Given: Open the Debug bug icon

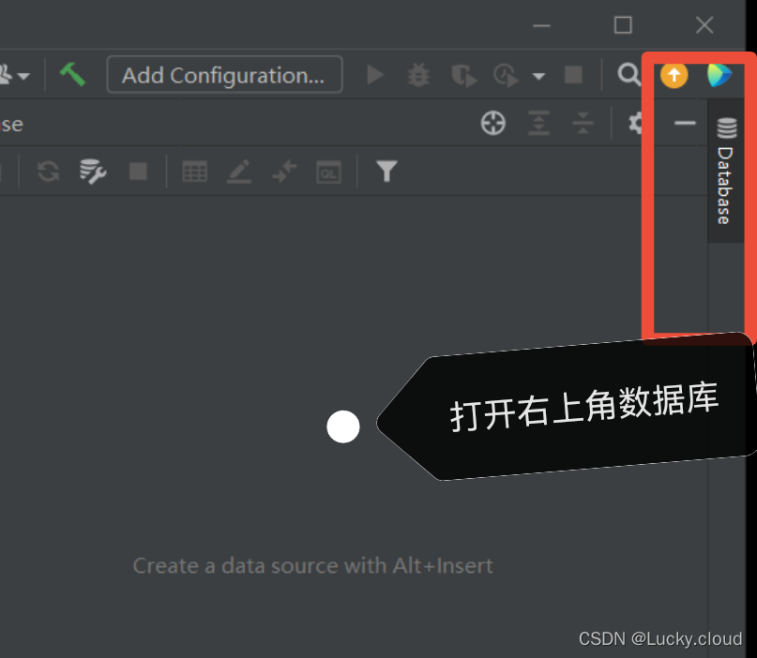Looking at the screenshot, I should (418, 75).
